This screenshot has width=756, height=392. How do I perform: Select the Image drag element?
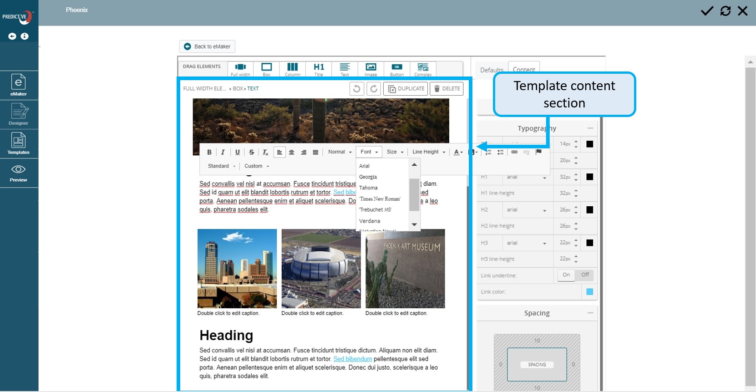(370, 69)
